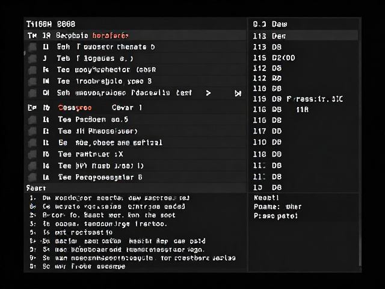Select "Teb T logeues e.)" row text
Image resolution: width=385 pixels, height=289 pixels.
pos(95,58)
